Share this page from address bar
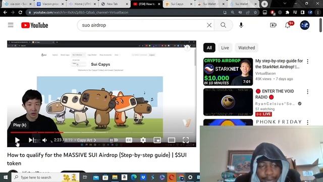The height and width of the screenshot is (182, 323). (x=248, y=12)
